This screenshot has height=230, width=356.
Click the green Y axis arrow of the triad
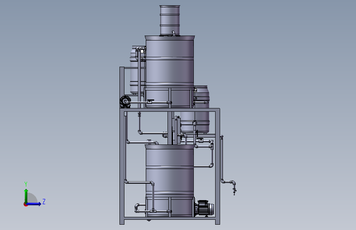click(x=26, y=196)
